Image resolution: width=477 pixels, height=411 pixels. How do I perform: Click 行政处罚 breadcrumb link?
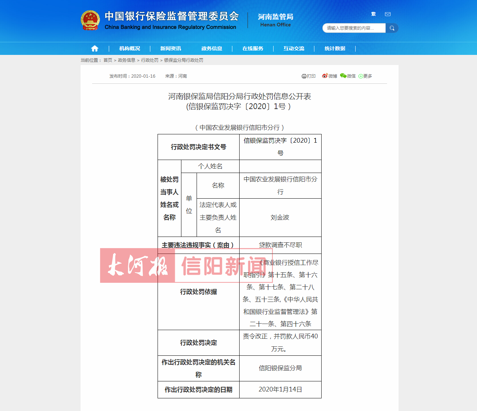pos(150,60)
